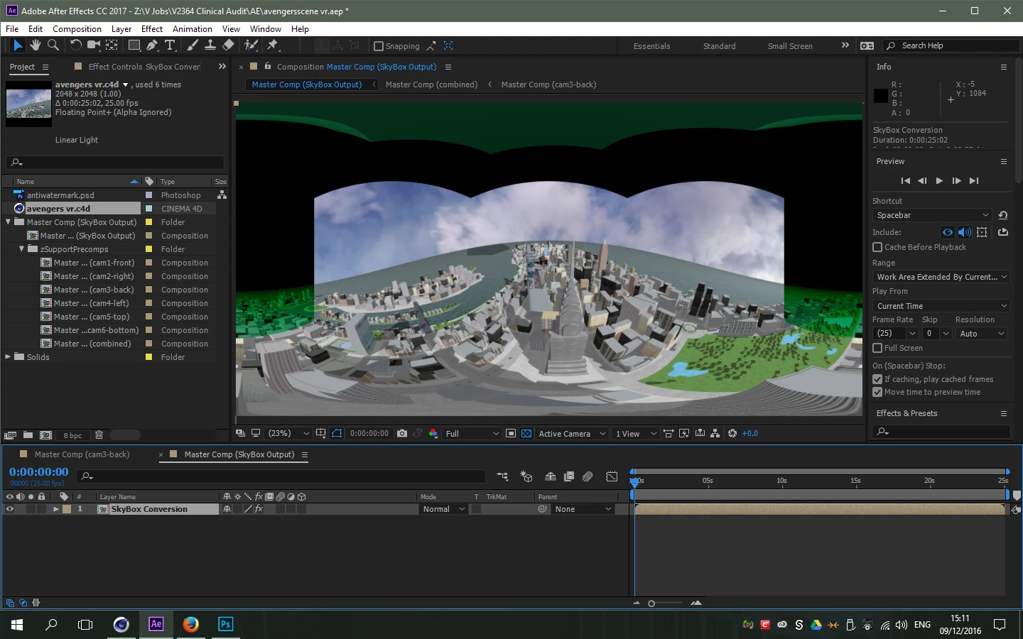Select the Zoom magnifier tool
Viewport: 1023px width, 639px height.
pyautogui.click(x=53, y=45)
